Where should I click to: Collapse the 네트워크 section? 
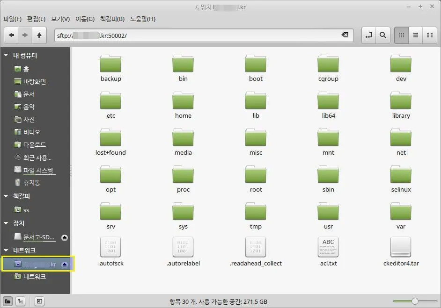click(x=6, y=250)
